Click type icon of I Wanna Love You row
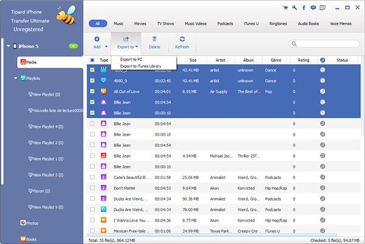The width and height of the screenshot is (365, 244). click(103, 220)
